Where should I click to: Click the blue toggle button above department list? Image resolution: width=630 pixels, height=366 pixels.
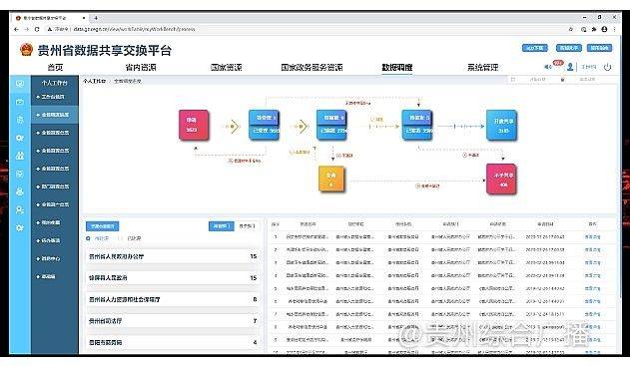(x=221, y=226)
